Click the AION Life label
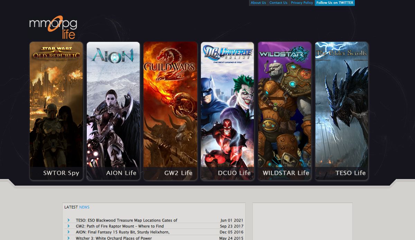 click(x=121, y=173)
